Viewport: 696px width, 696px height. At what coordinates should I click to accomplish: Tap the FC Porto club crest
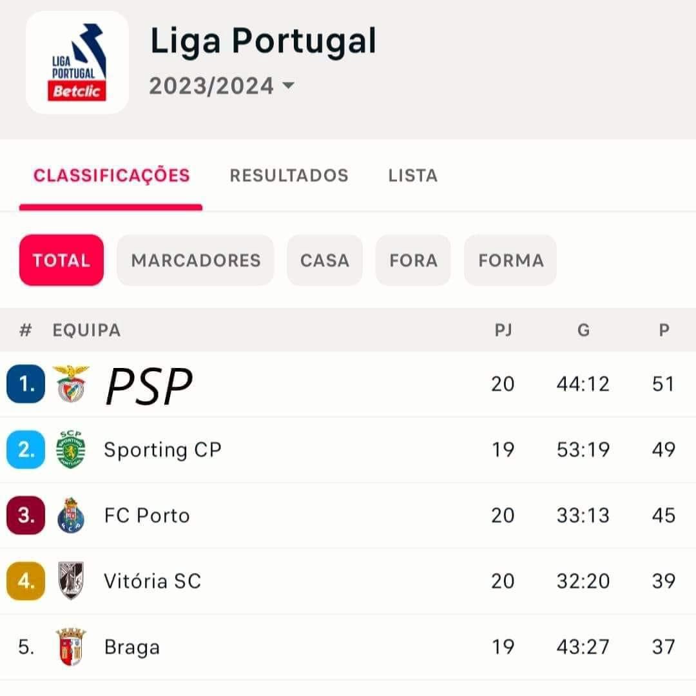(x=71, y=516)
